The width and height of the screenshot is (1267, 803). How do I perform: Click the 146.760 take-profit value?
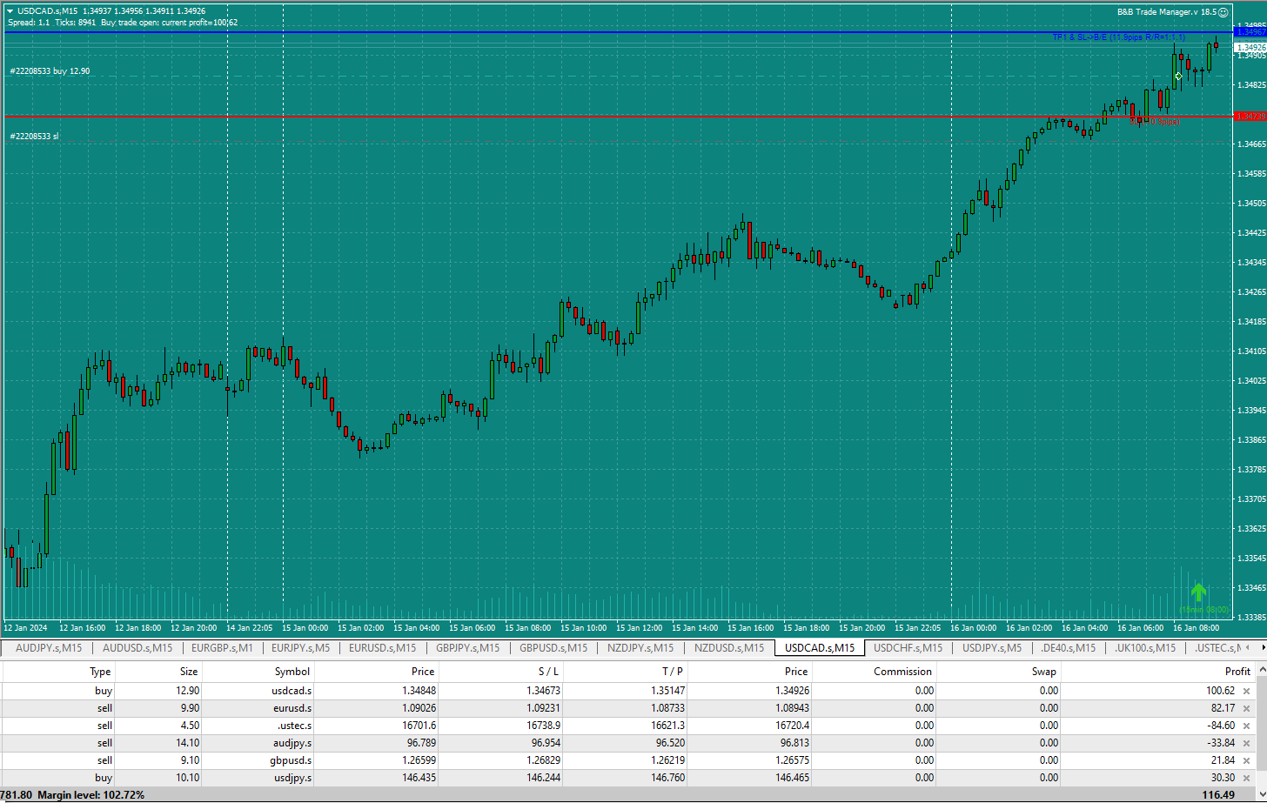(x=667, y=778)
